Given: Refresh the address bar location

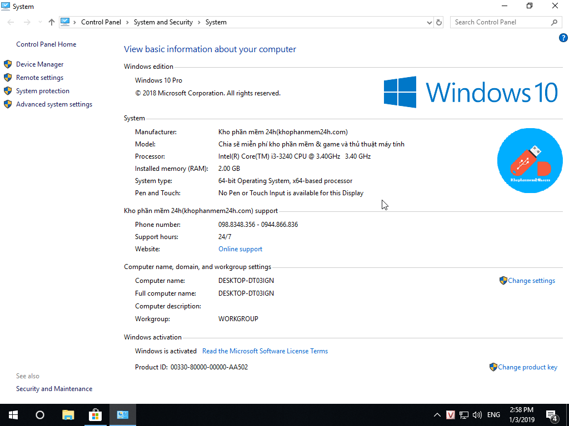Looking at the screenshot, I should pyautogui.click(x=439, y=22).
